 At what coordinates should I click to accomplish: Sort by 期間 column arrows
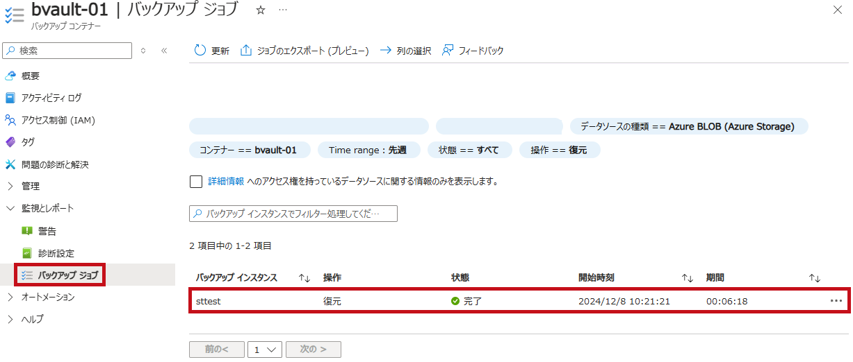pos(815,278)
